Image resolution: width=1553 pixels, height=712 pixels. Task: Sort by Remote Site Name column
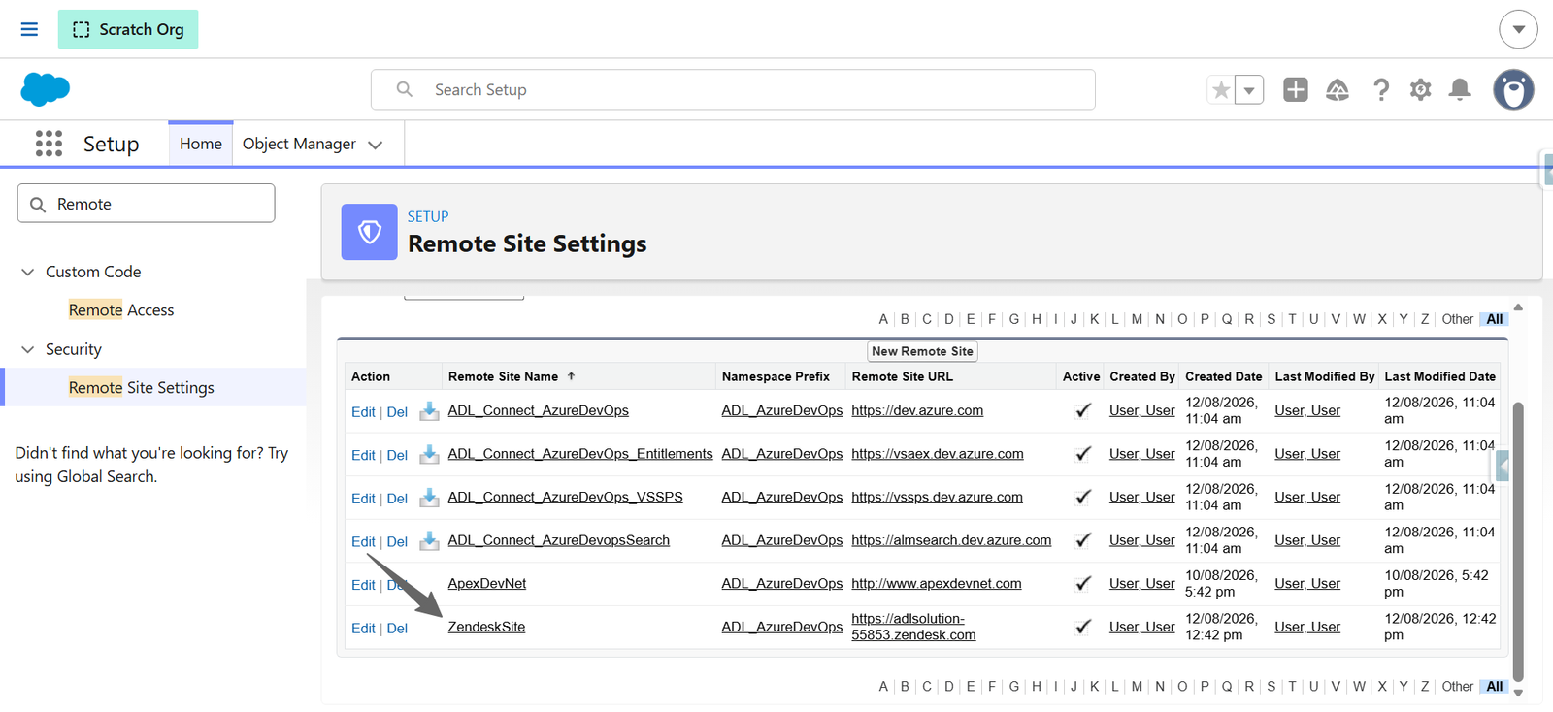[x=503, y=376]
